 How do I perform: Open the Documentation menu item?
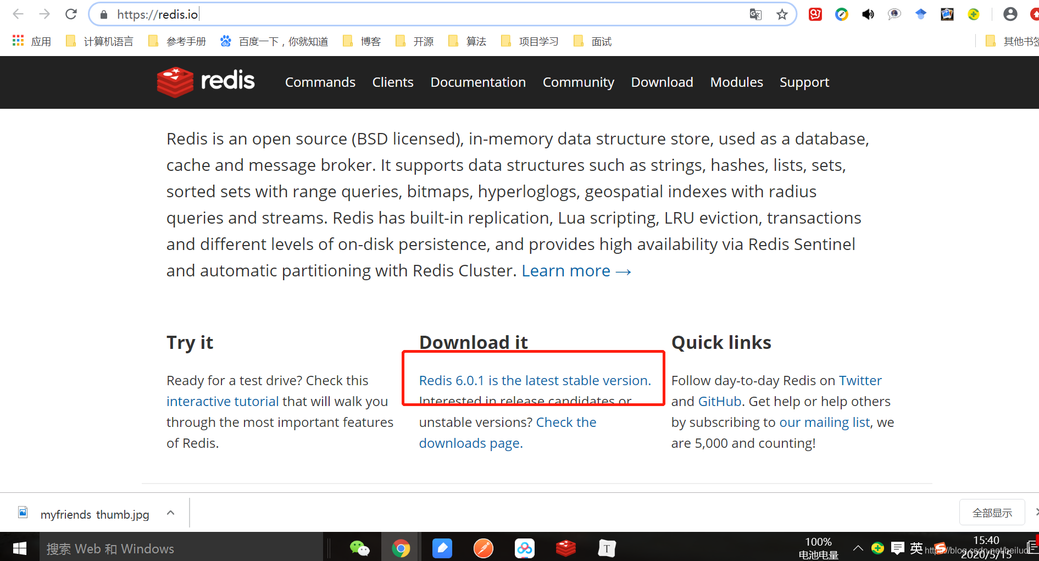pos(478,82)
